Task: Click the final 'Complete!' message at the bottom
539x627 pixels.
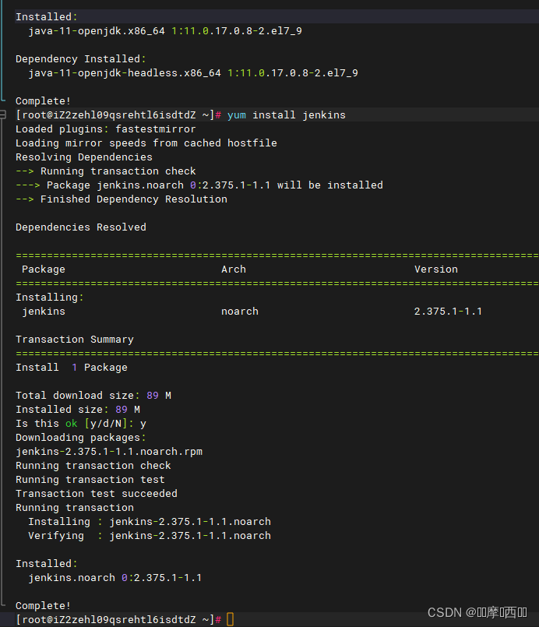Action: (43, 605)
